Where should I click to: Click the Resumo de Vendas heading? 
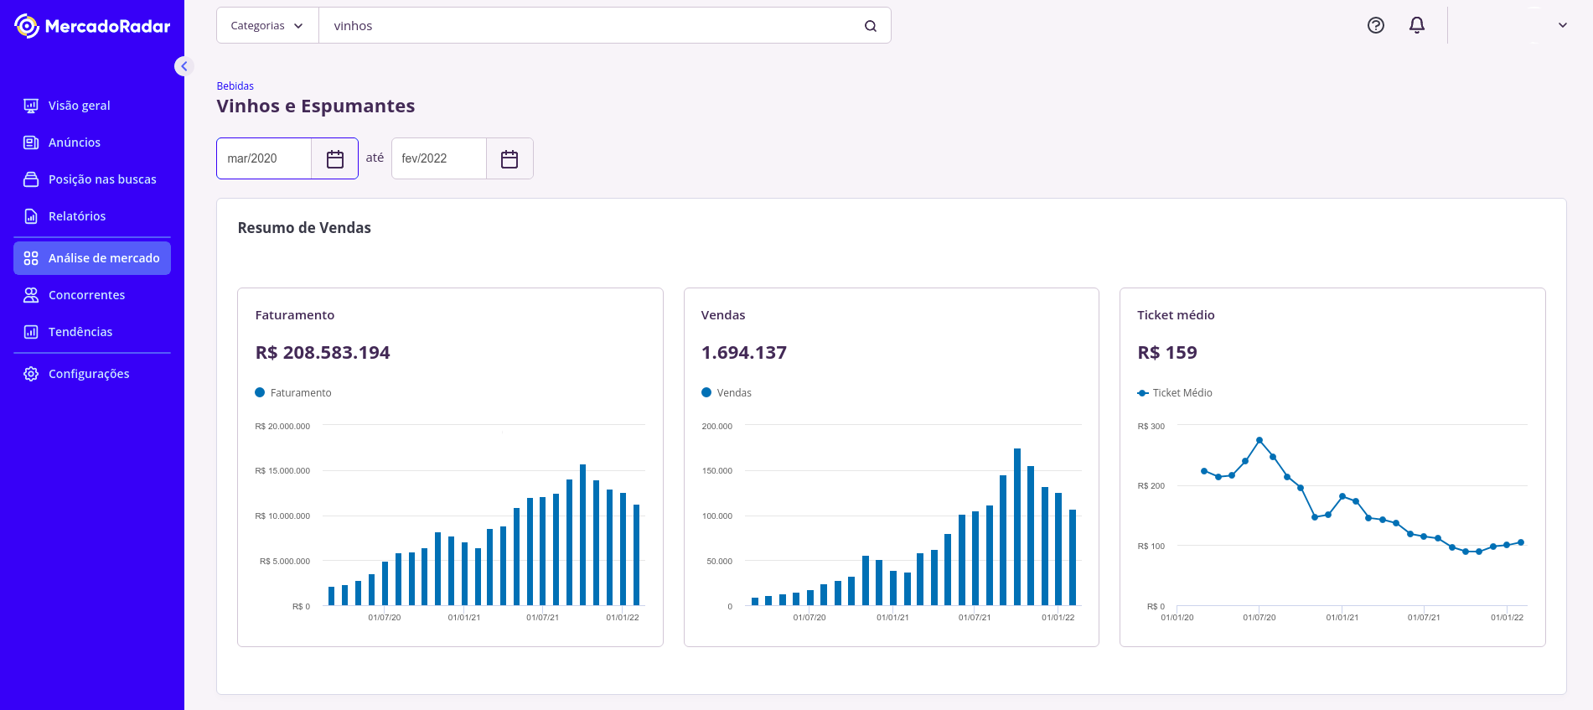pos(304,228)
